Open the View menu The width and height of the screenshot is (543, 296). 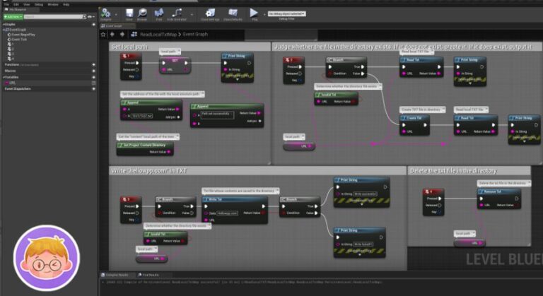[27, 4]
